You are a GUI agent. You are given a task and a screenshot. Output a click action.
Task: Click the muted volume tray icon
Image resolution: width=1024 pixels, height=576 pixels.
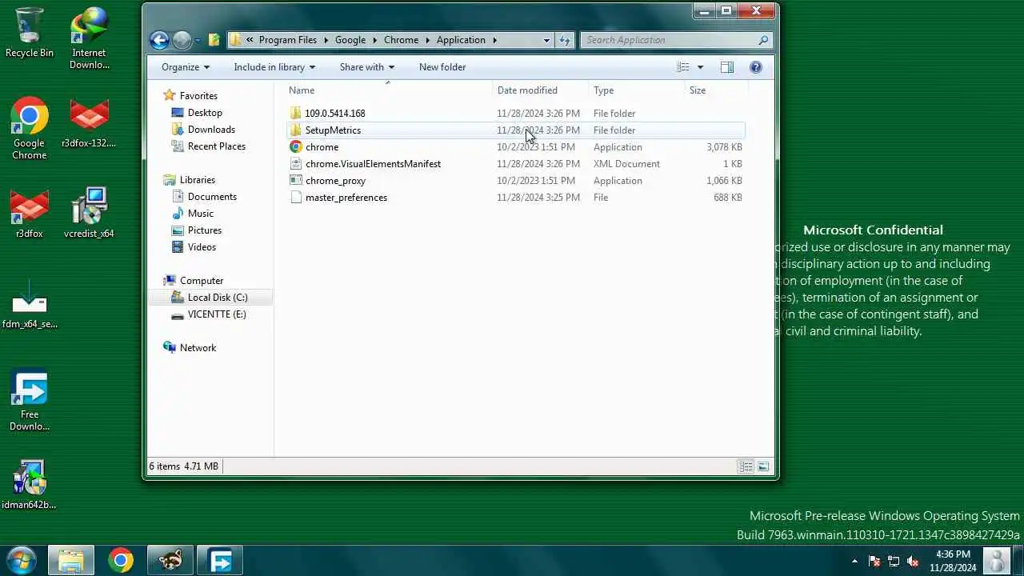point(913,562)
